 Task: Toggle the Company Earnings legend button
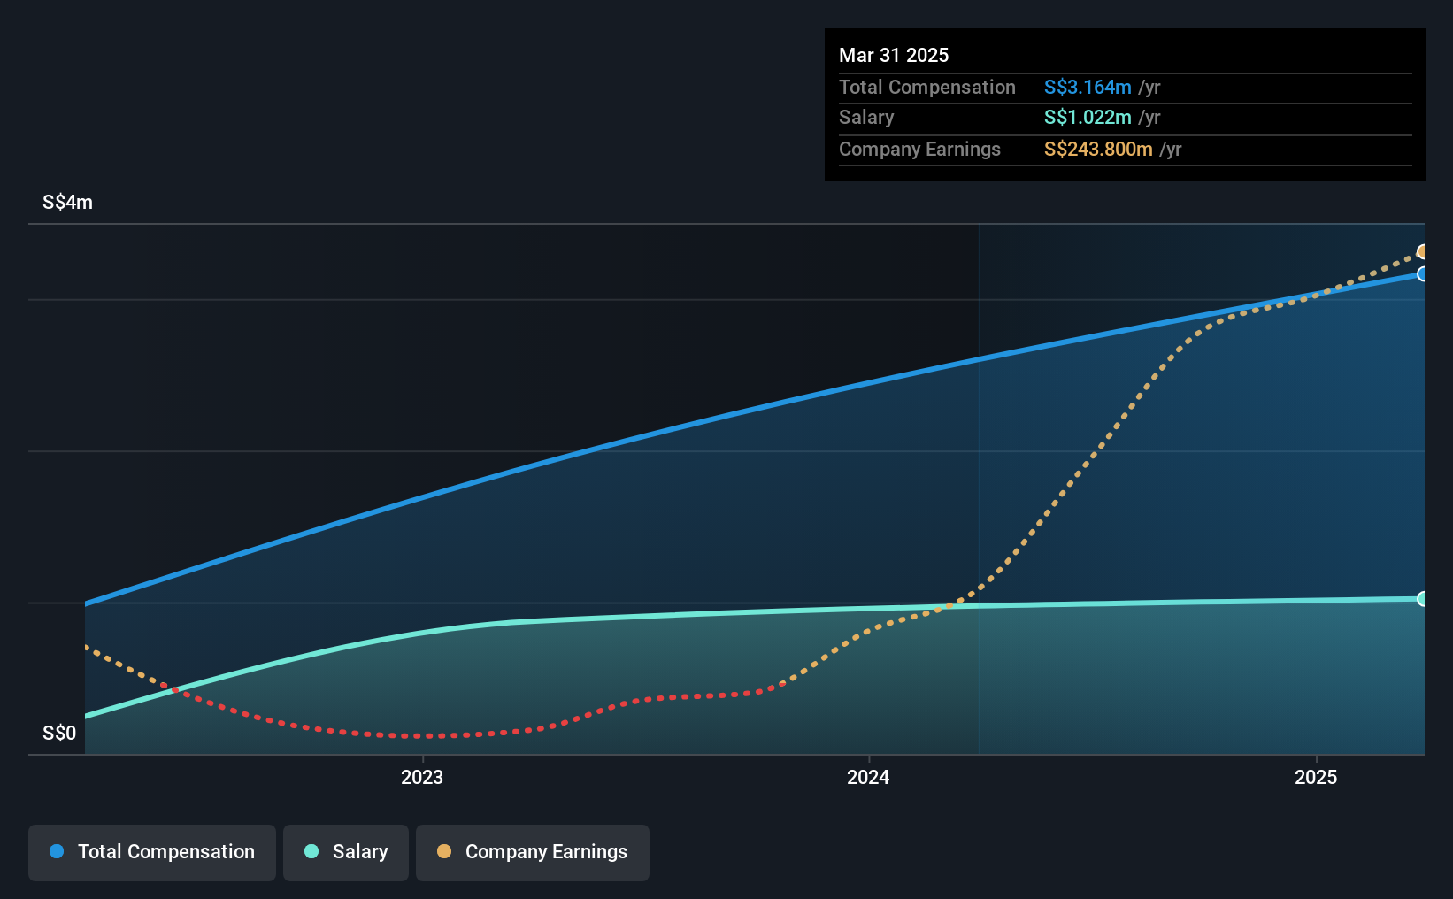point(533,852)
